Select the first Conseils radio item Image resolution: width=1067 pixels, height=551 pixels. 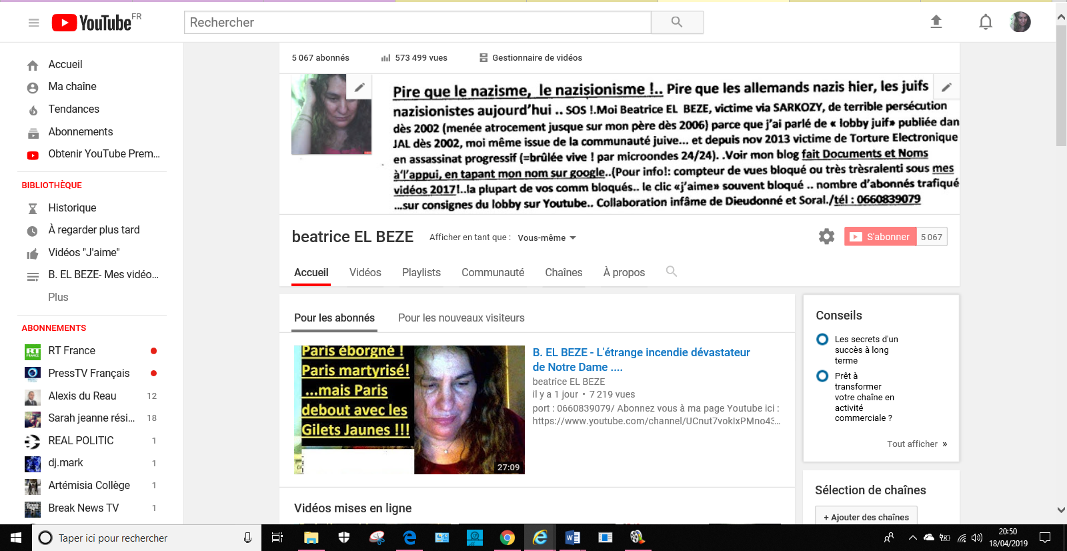point(822,340)
